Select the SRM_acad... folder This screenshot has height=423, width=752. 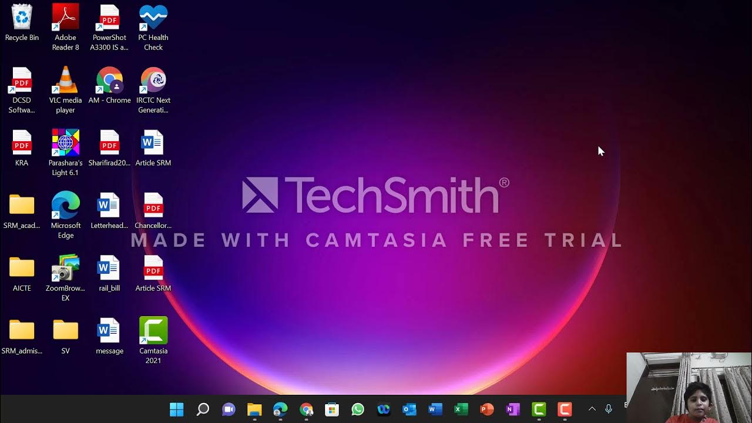click(x=22, y=211)
